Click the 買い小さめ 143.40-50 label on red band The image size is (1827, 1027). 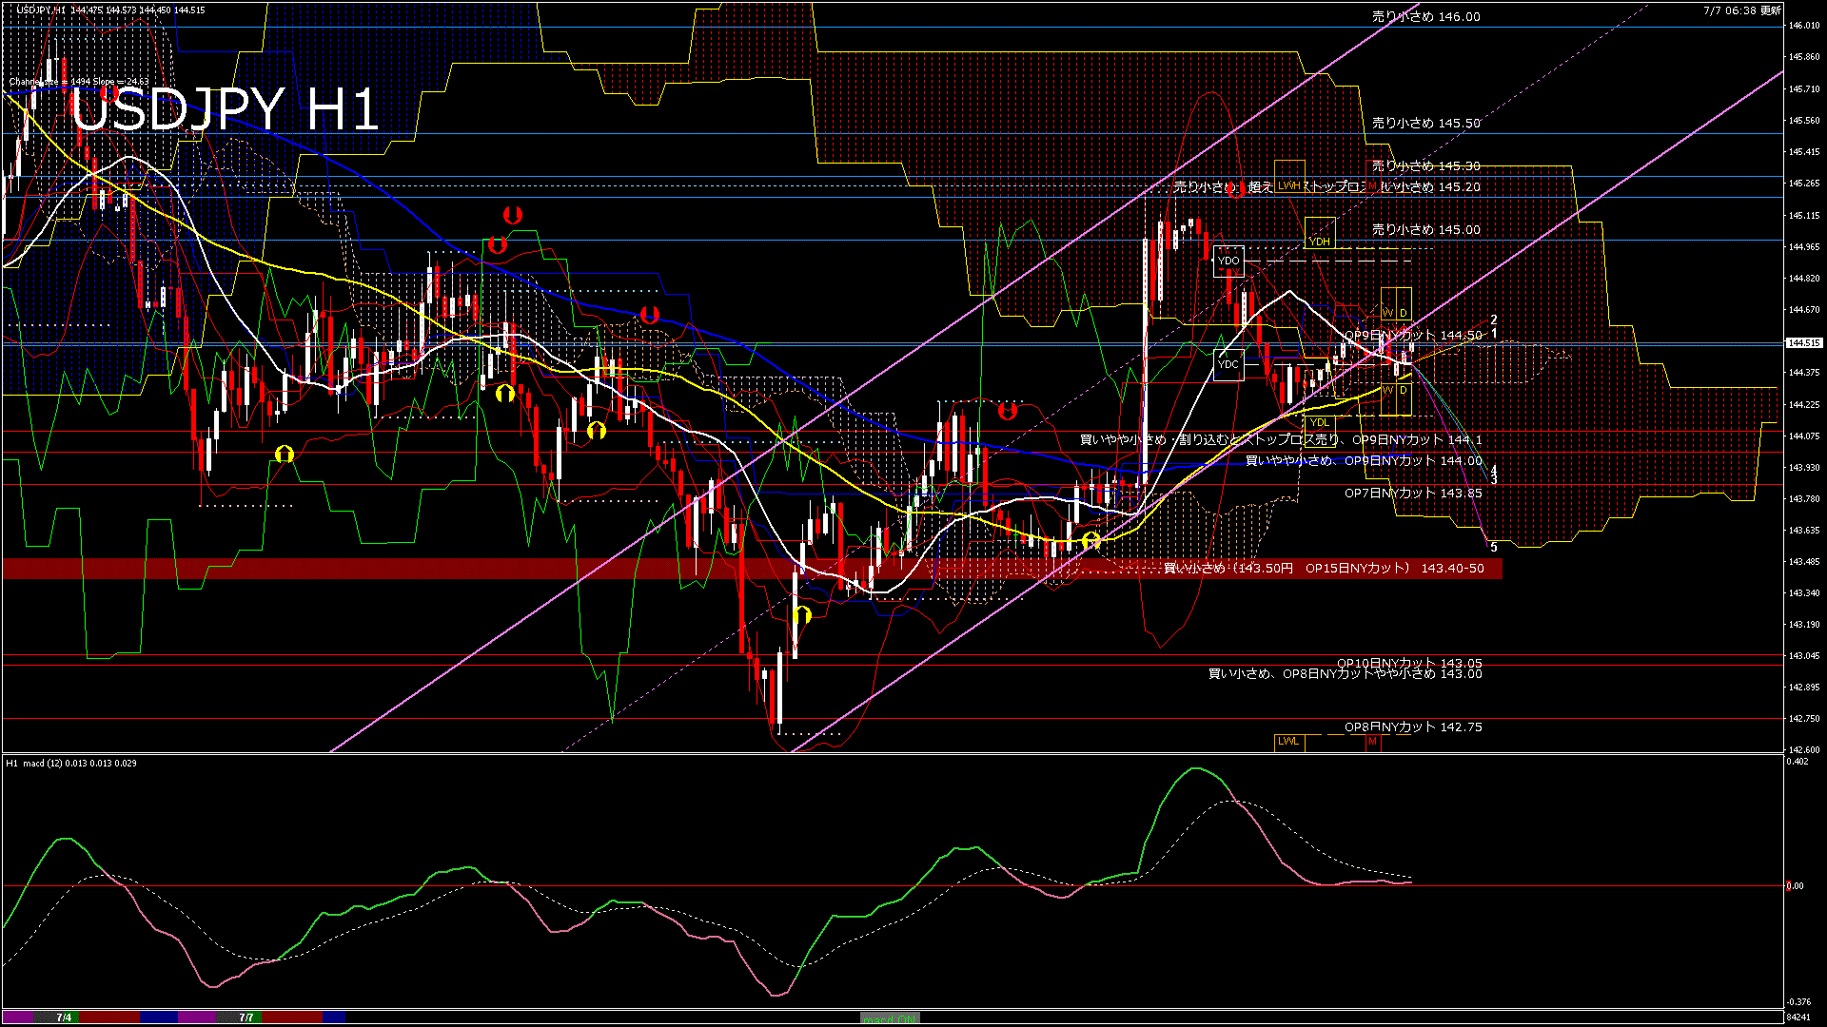[x=1324, y=568]
